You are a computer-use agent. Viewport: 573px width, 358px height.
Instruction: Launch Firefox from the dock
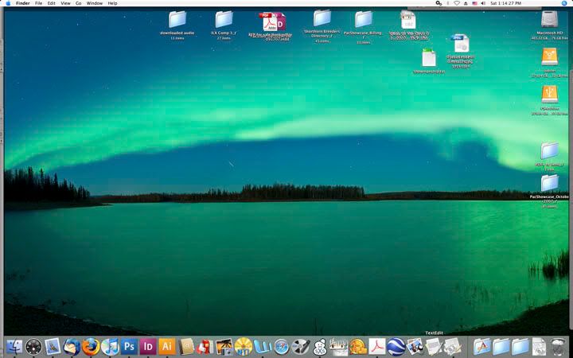click(91, 346)
